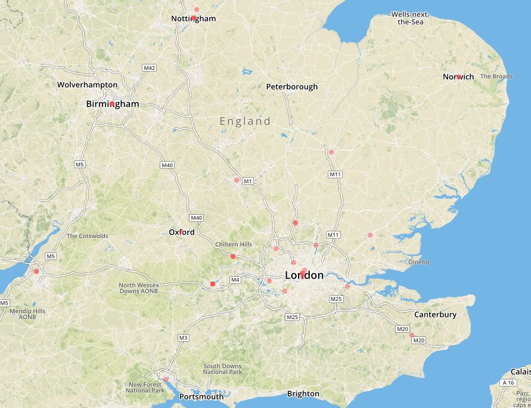The height and width of the screenshot is (408, 531).
Task: Click the red marker on Norwich
Action: tap(458, 77)
